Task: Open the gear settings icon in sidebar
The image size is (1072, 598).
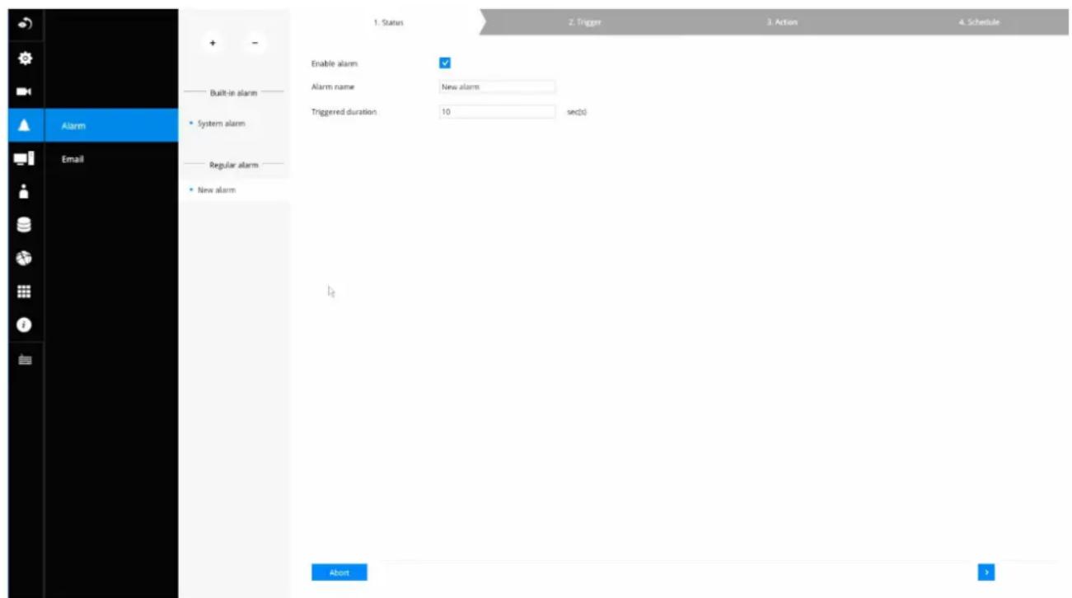Action: click(25, 58)
